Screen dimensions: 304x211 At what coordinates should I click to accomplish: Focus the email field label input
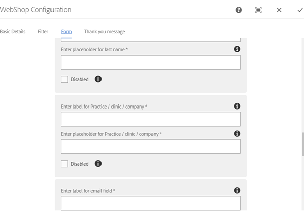click(x=150, y=203)
